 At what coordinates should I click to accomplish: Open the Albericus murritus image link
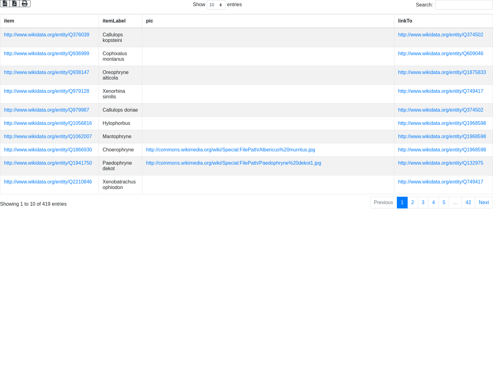[230, 150]
